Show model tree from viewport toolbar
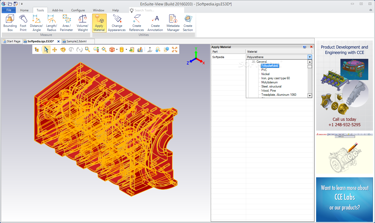375x223 pixels. click(x=37, y=50)
